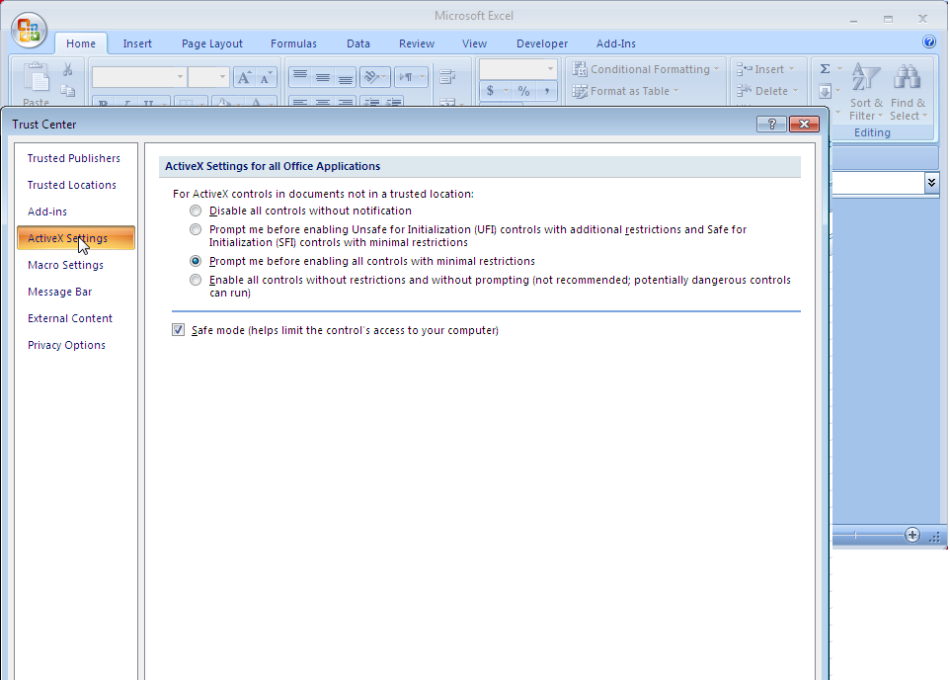Click the Bottom Align icon
Screen dimensions: 950x680
coord(346,77)
